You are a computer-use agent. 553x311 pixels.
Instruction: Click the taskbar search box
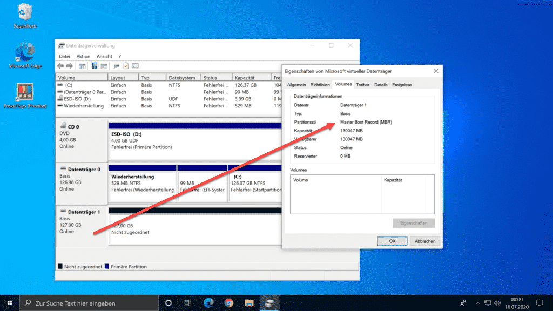click(89, 303)
